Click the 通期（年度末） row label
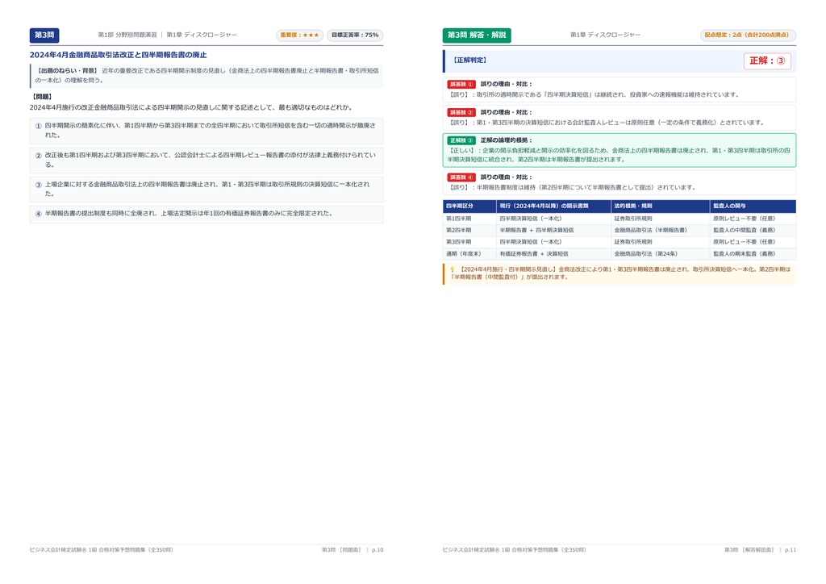Image resolution: width=826 pixels, height=584 pixels. 464,254
